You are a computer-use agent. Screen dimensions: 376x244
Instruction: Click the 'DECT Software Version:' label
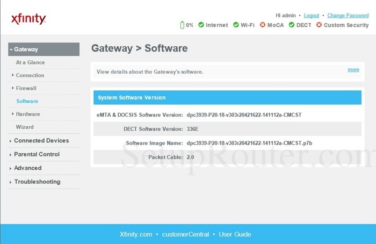click(x=153, y=129)
